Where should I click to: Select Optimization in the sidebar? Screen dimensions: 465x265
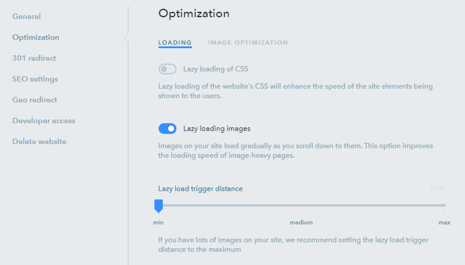36,38
